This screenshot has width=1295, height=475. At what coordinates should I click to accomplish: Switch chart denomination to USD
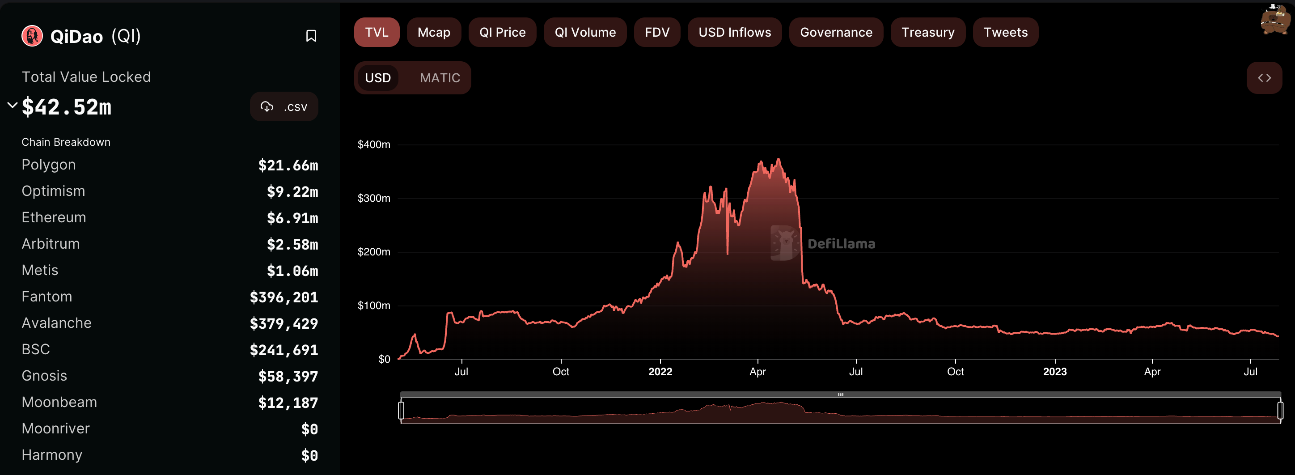pos(377,78)
